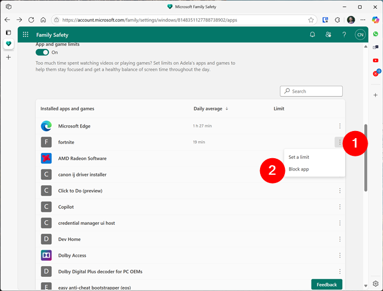The image size is (383, 291).
Task: Open Family Safety settings gear-people icon
Action: (x=328, y=35)
